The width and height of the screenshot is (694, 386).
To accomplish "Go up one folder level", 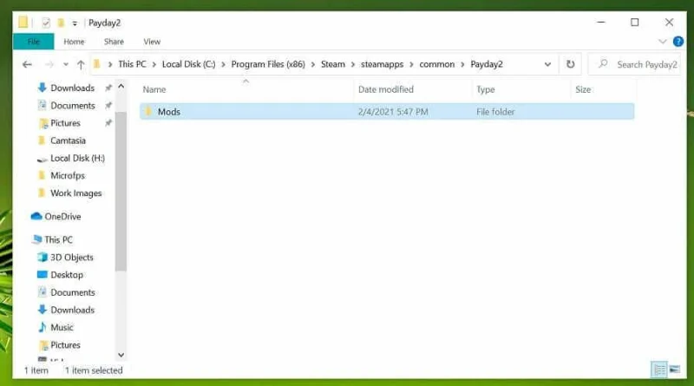I will point(81,65).
